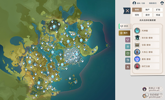Click waypoint at snowy mountain's eastern tip
The height and width of the screenshot is (100, 165).
pos(82,61)
